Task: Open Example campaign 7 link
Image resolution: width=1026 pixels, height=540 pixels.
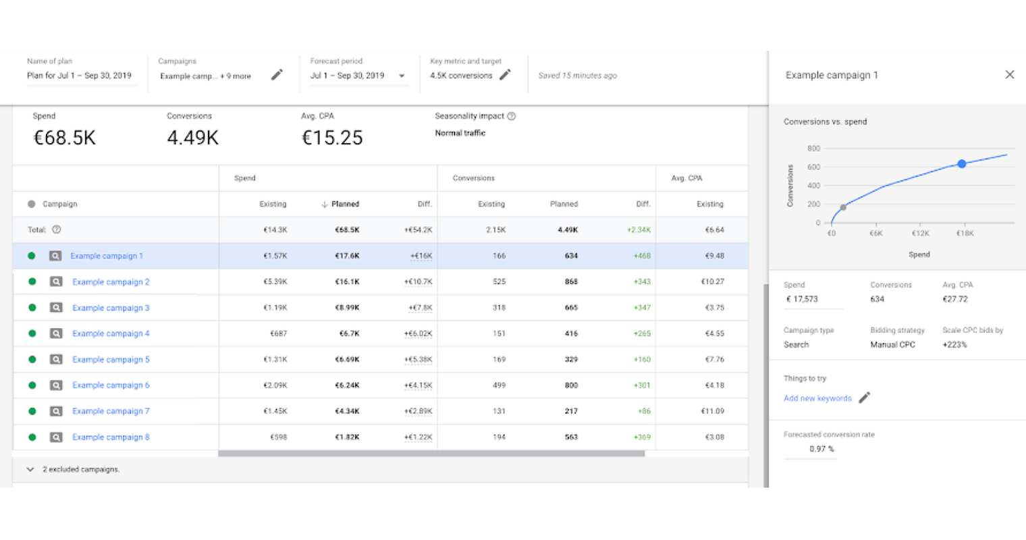Action: pos(111,411)
